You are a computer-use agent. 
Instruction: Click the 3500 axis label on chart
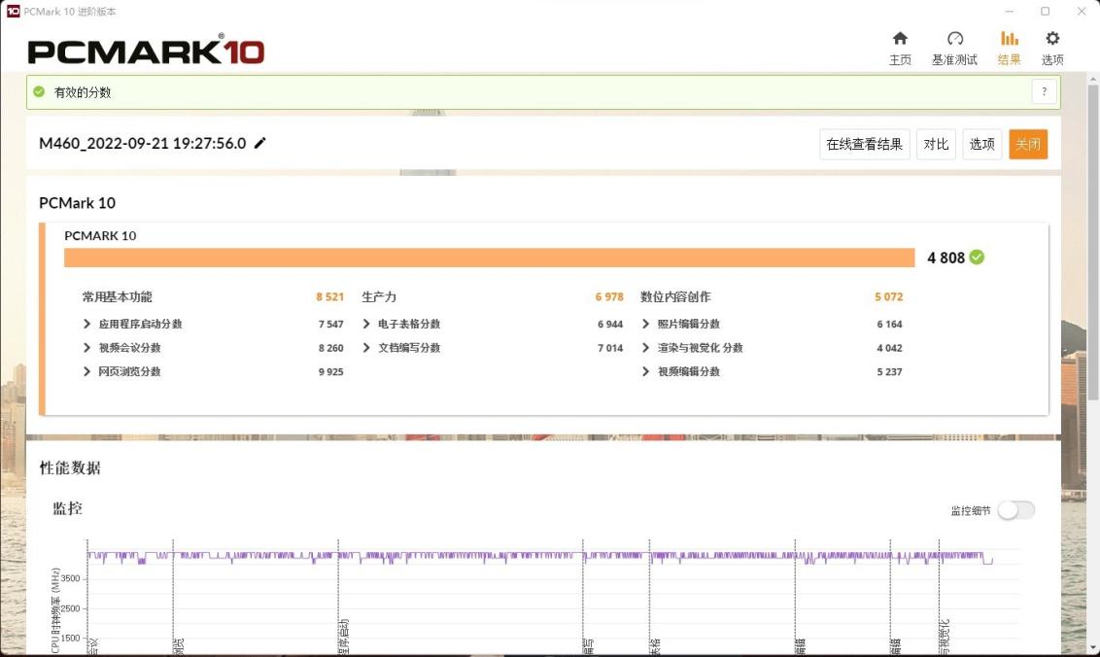tap(70, 578)
